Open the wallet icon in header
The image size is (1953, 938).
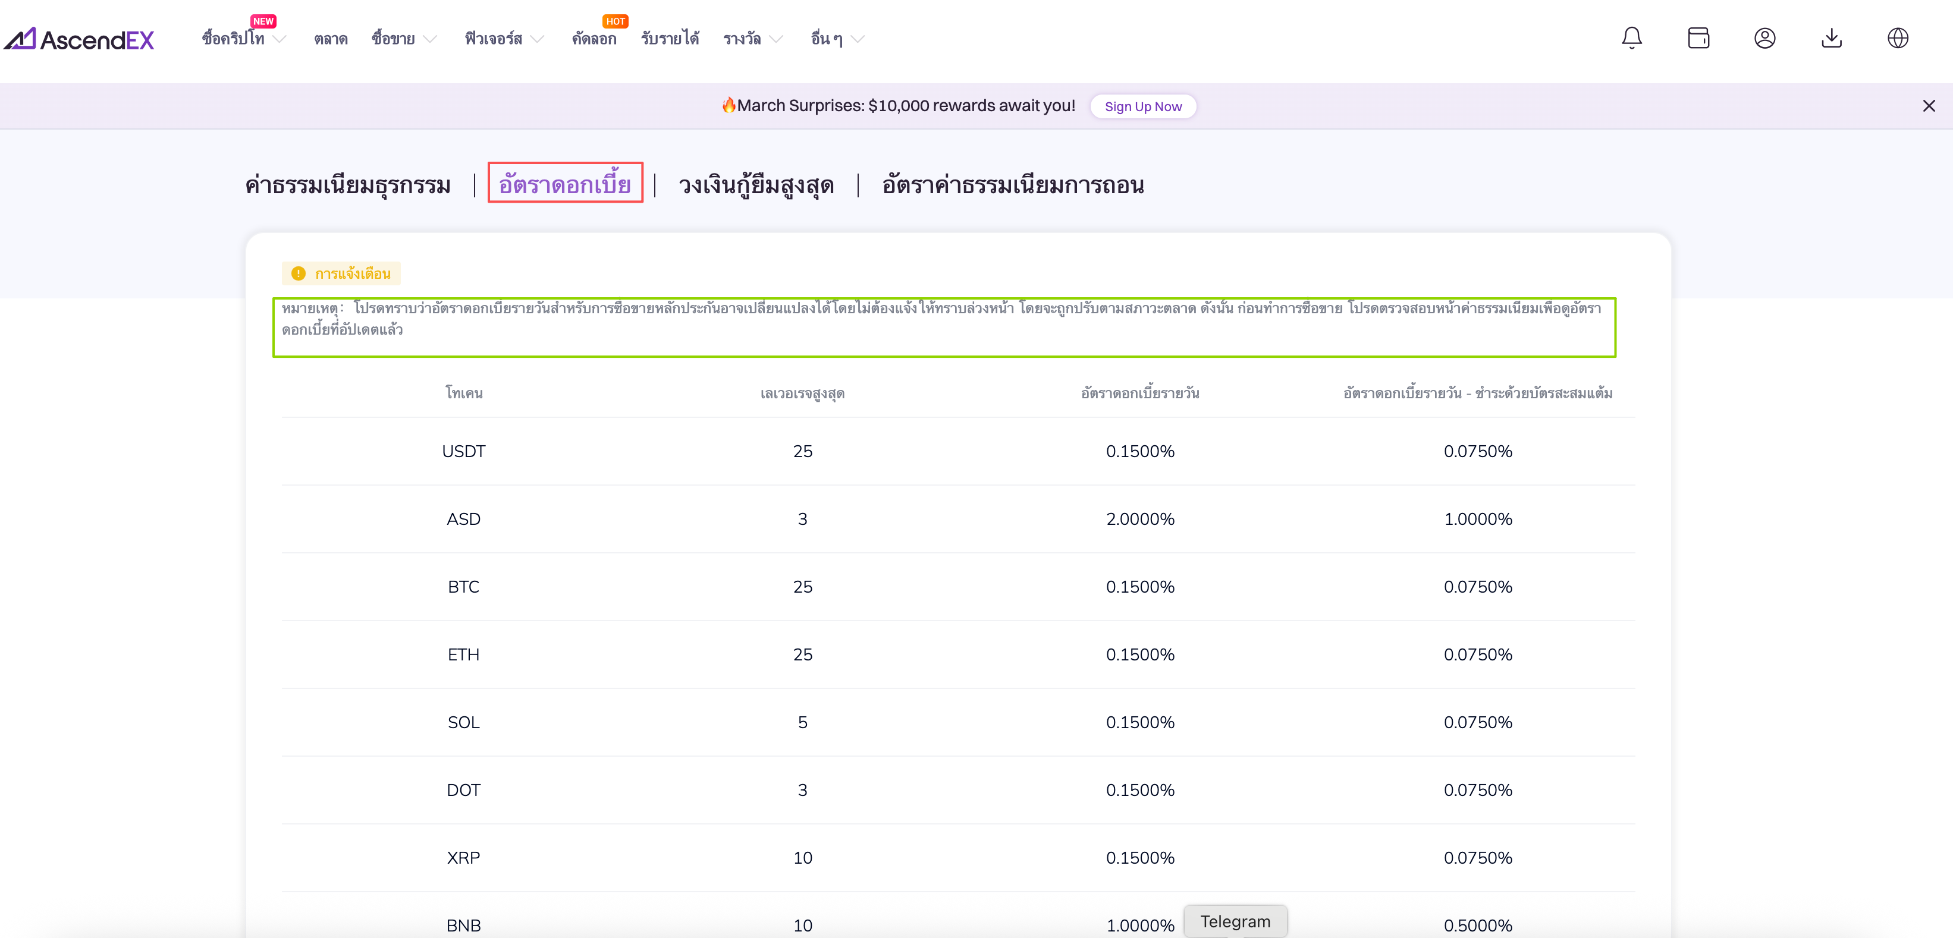tap(1698, 38)
